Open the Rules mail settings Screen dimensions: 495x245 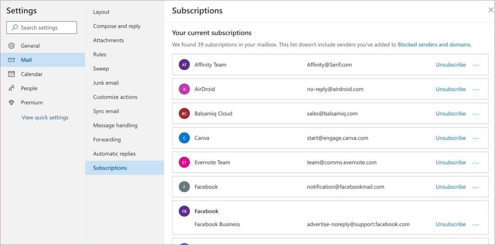point(99,54)
